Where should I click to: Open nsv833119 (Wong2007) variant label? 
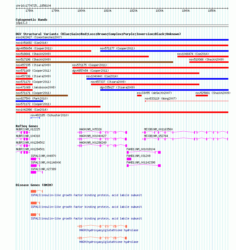click(x=161, y=99)
